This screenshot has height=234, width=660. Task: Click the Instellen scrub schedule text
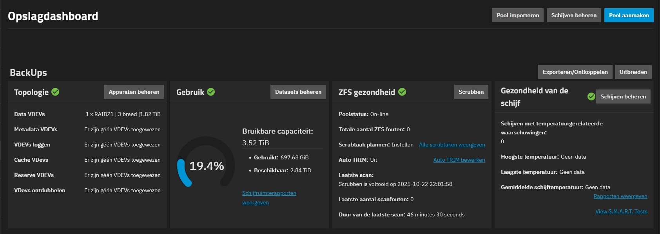(402, 145)
